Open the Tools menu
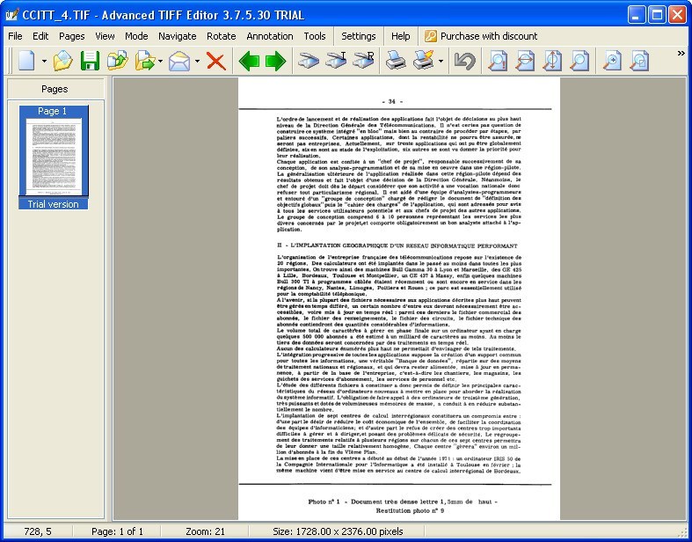 click(315, 36)
